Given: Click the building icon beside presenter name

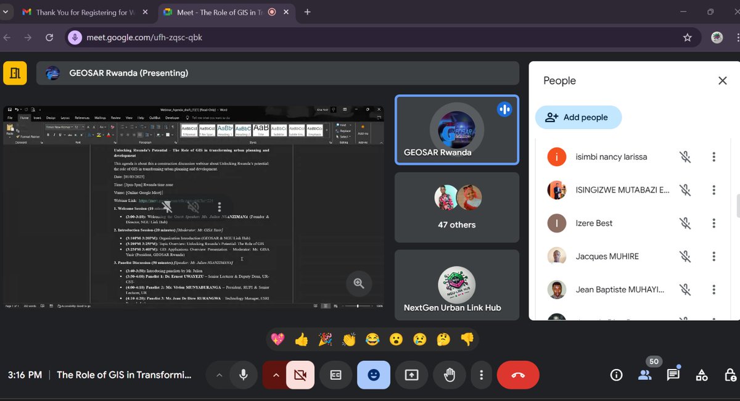Looking at the screenshot, I should coord(15,73).
